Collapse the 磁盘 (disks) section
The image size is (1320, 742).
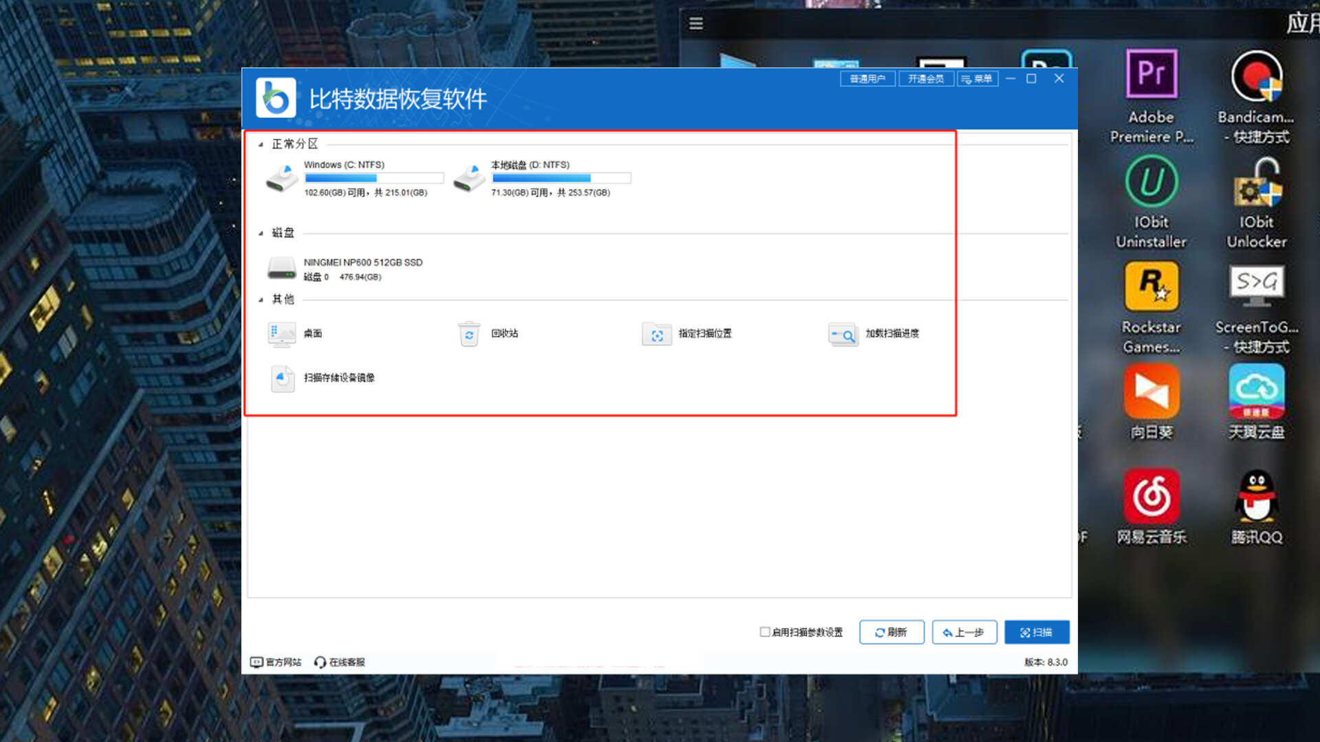[261, 234]
